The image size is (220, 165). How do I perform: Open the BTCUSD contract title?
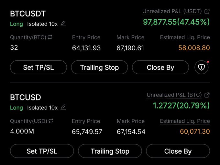pyautogui.click(x=26, y=98)
